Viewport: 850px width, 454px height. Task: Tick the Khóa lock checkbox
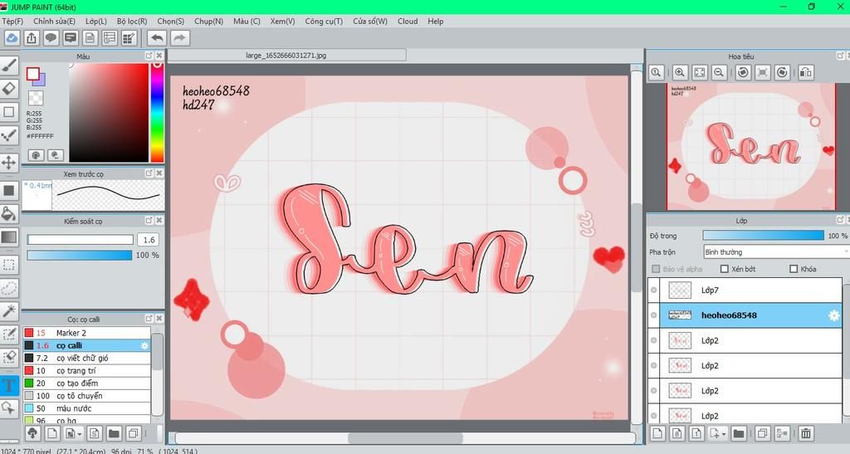tap(794, 269)
